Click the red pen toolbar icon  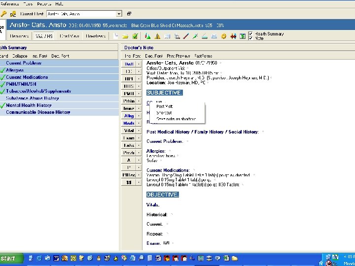pyautogui.click(x=186, y=36)
